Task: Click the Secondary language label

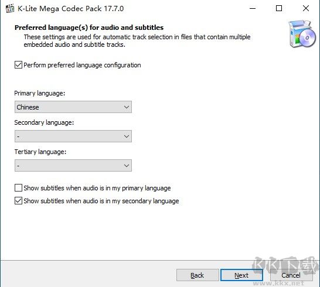Action: tap(44, 122)
